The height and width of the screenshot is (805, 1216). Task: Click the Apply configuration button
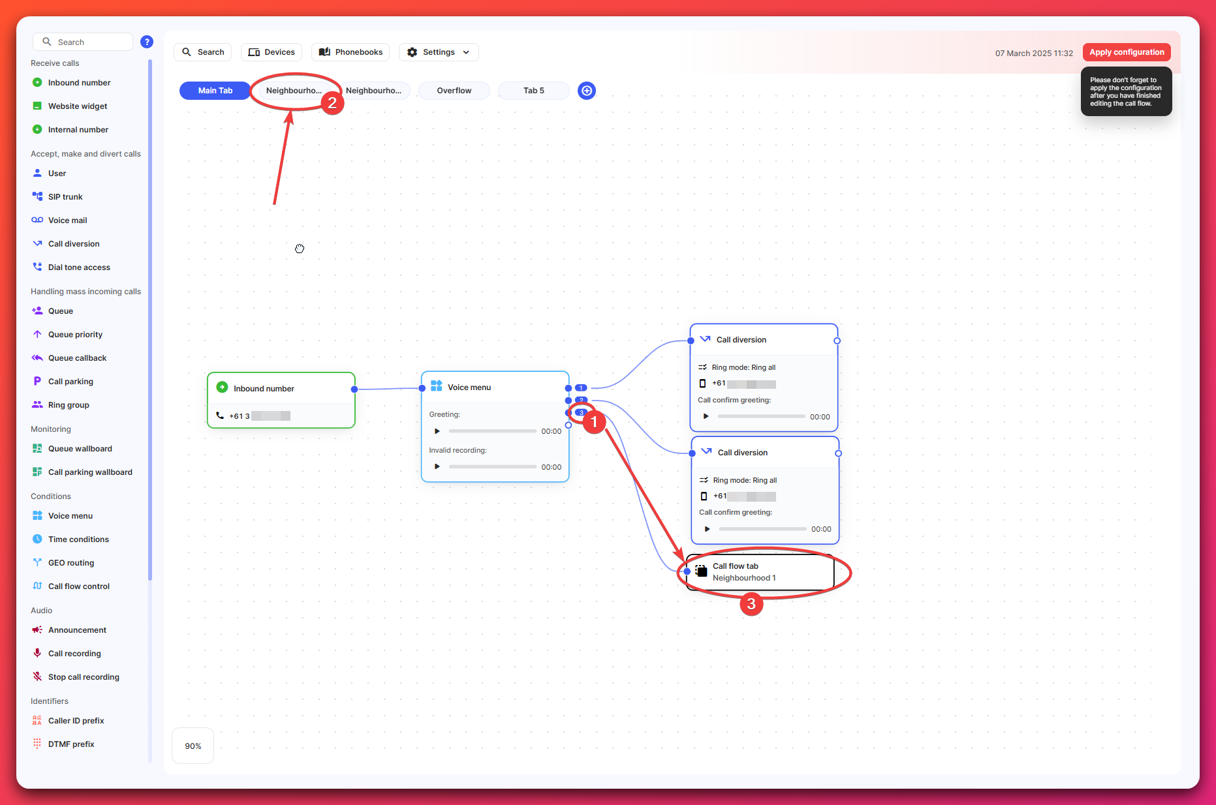(1127, 52)
